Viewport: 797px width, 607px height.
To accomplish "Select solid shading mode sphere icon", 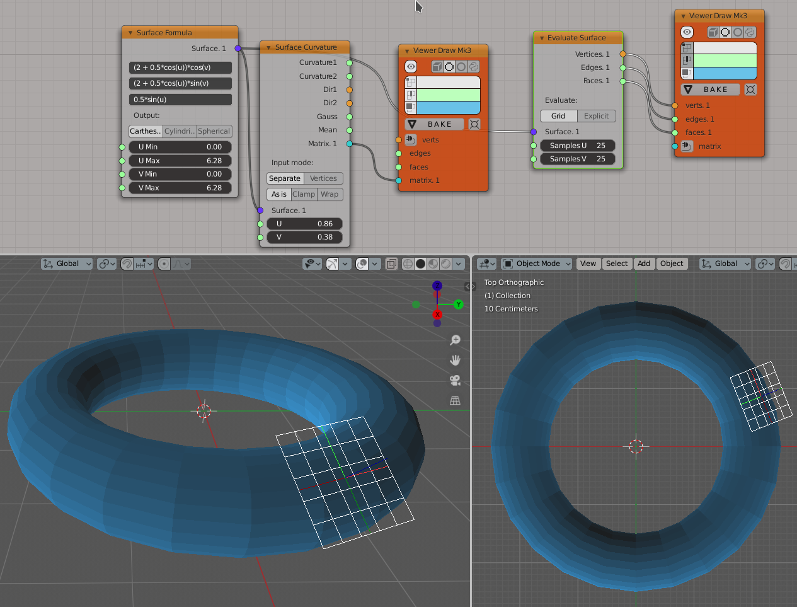I will [420, 263].
